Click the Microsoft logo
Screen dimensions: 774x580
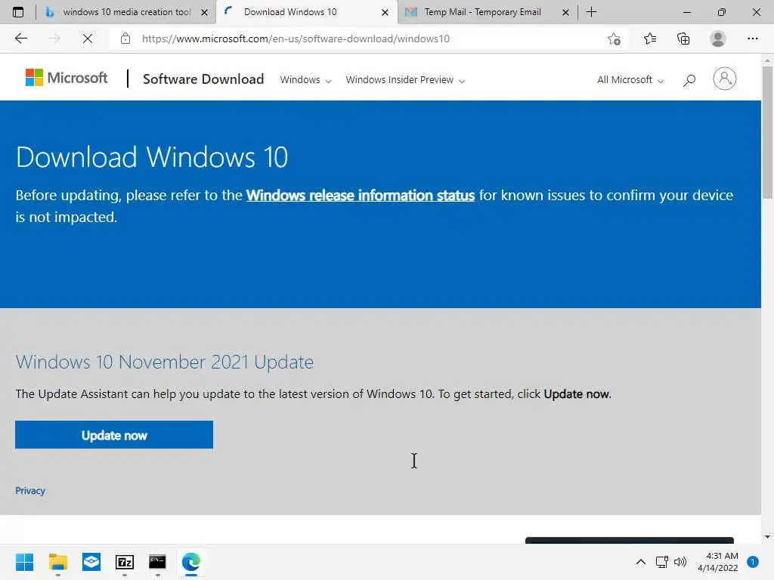67,78
